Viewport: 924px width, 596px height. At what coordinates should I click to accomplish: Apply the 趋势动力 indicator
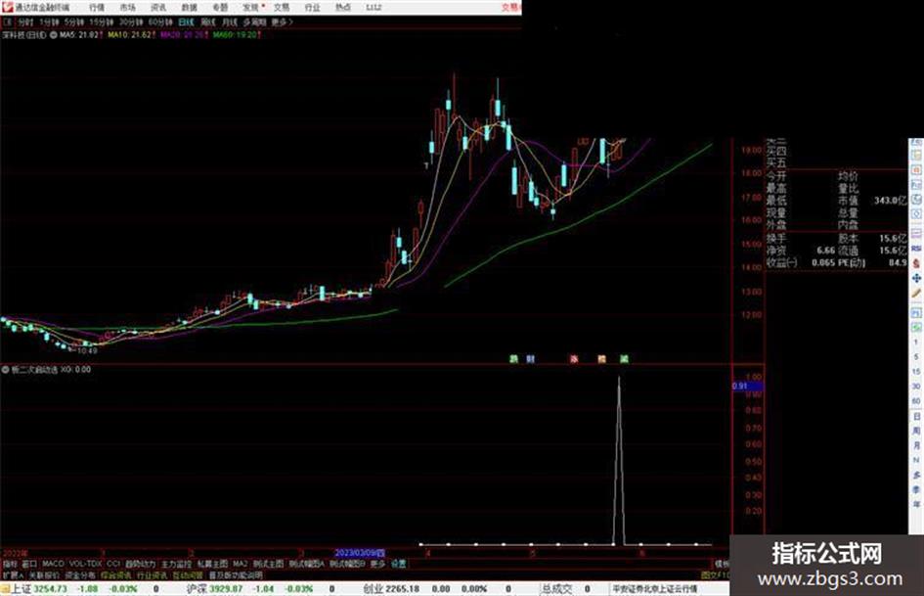click(x=141, y=564)
